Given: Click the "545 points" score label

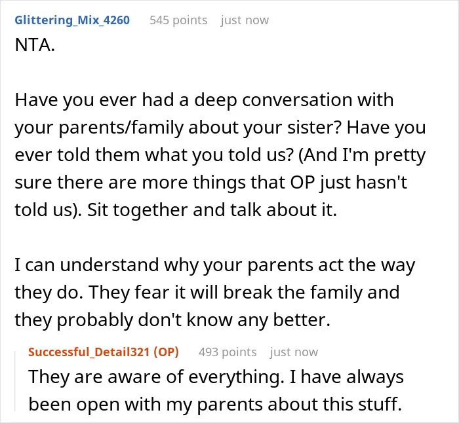Looking at the screenshot, I should 178,20.
